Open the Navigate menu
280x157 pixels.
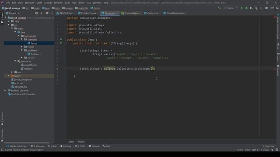[30, 3]
